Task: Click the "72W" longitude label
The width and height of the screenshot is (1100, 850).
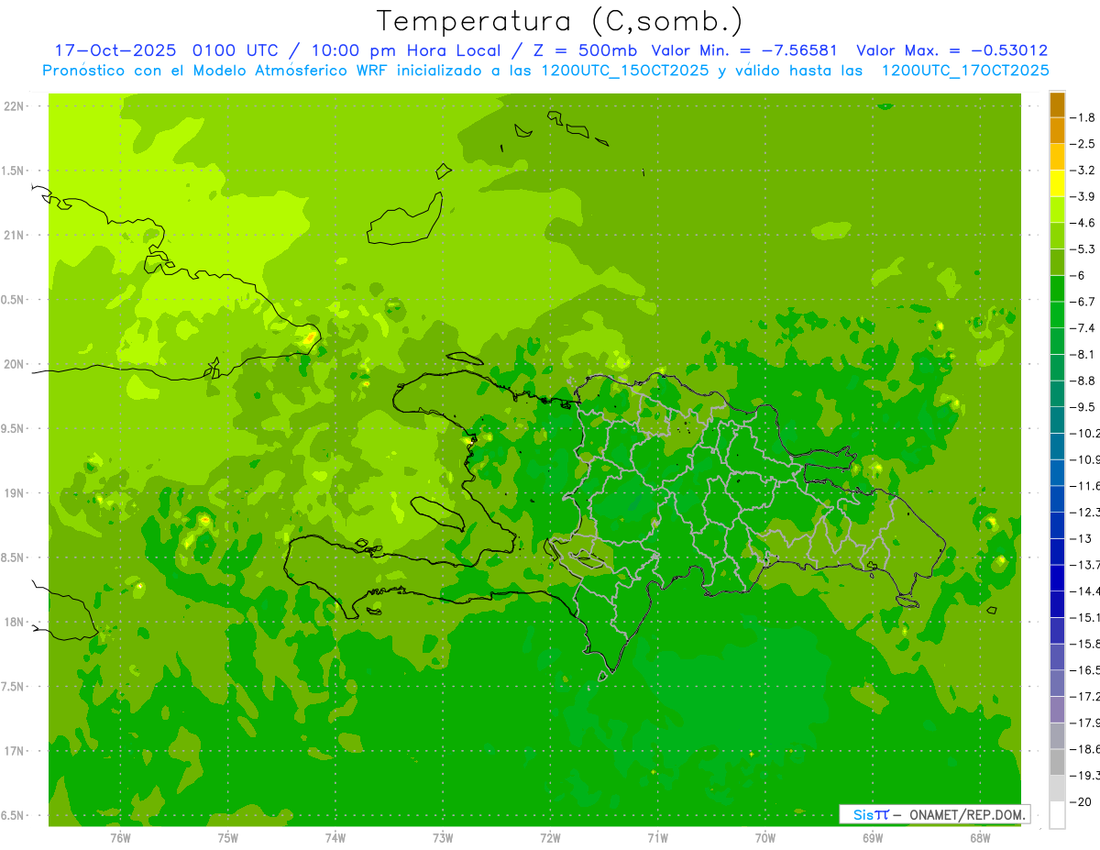Action: pos(550,837)
